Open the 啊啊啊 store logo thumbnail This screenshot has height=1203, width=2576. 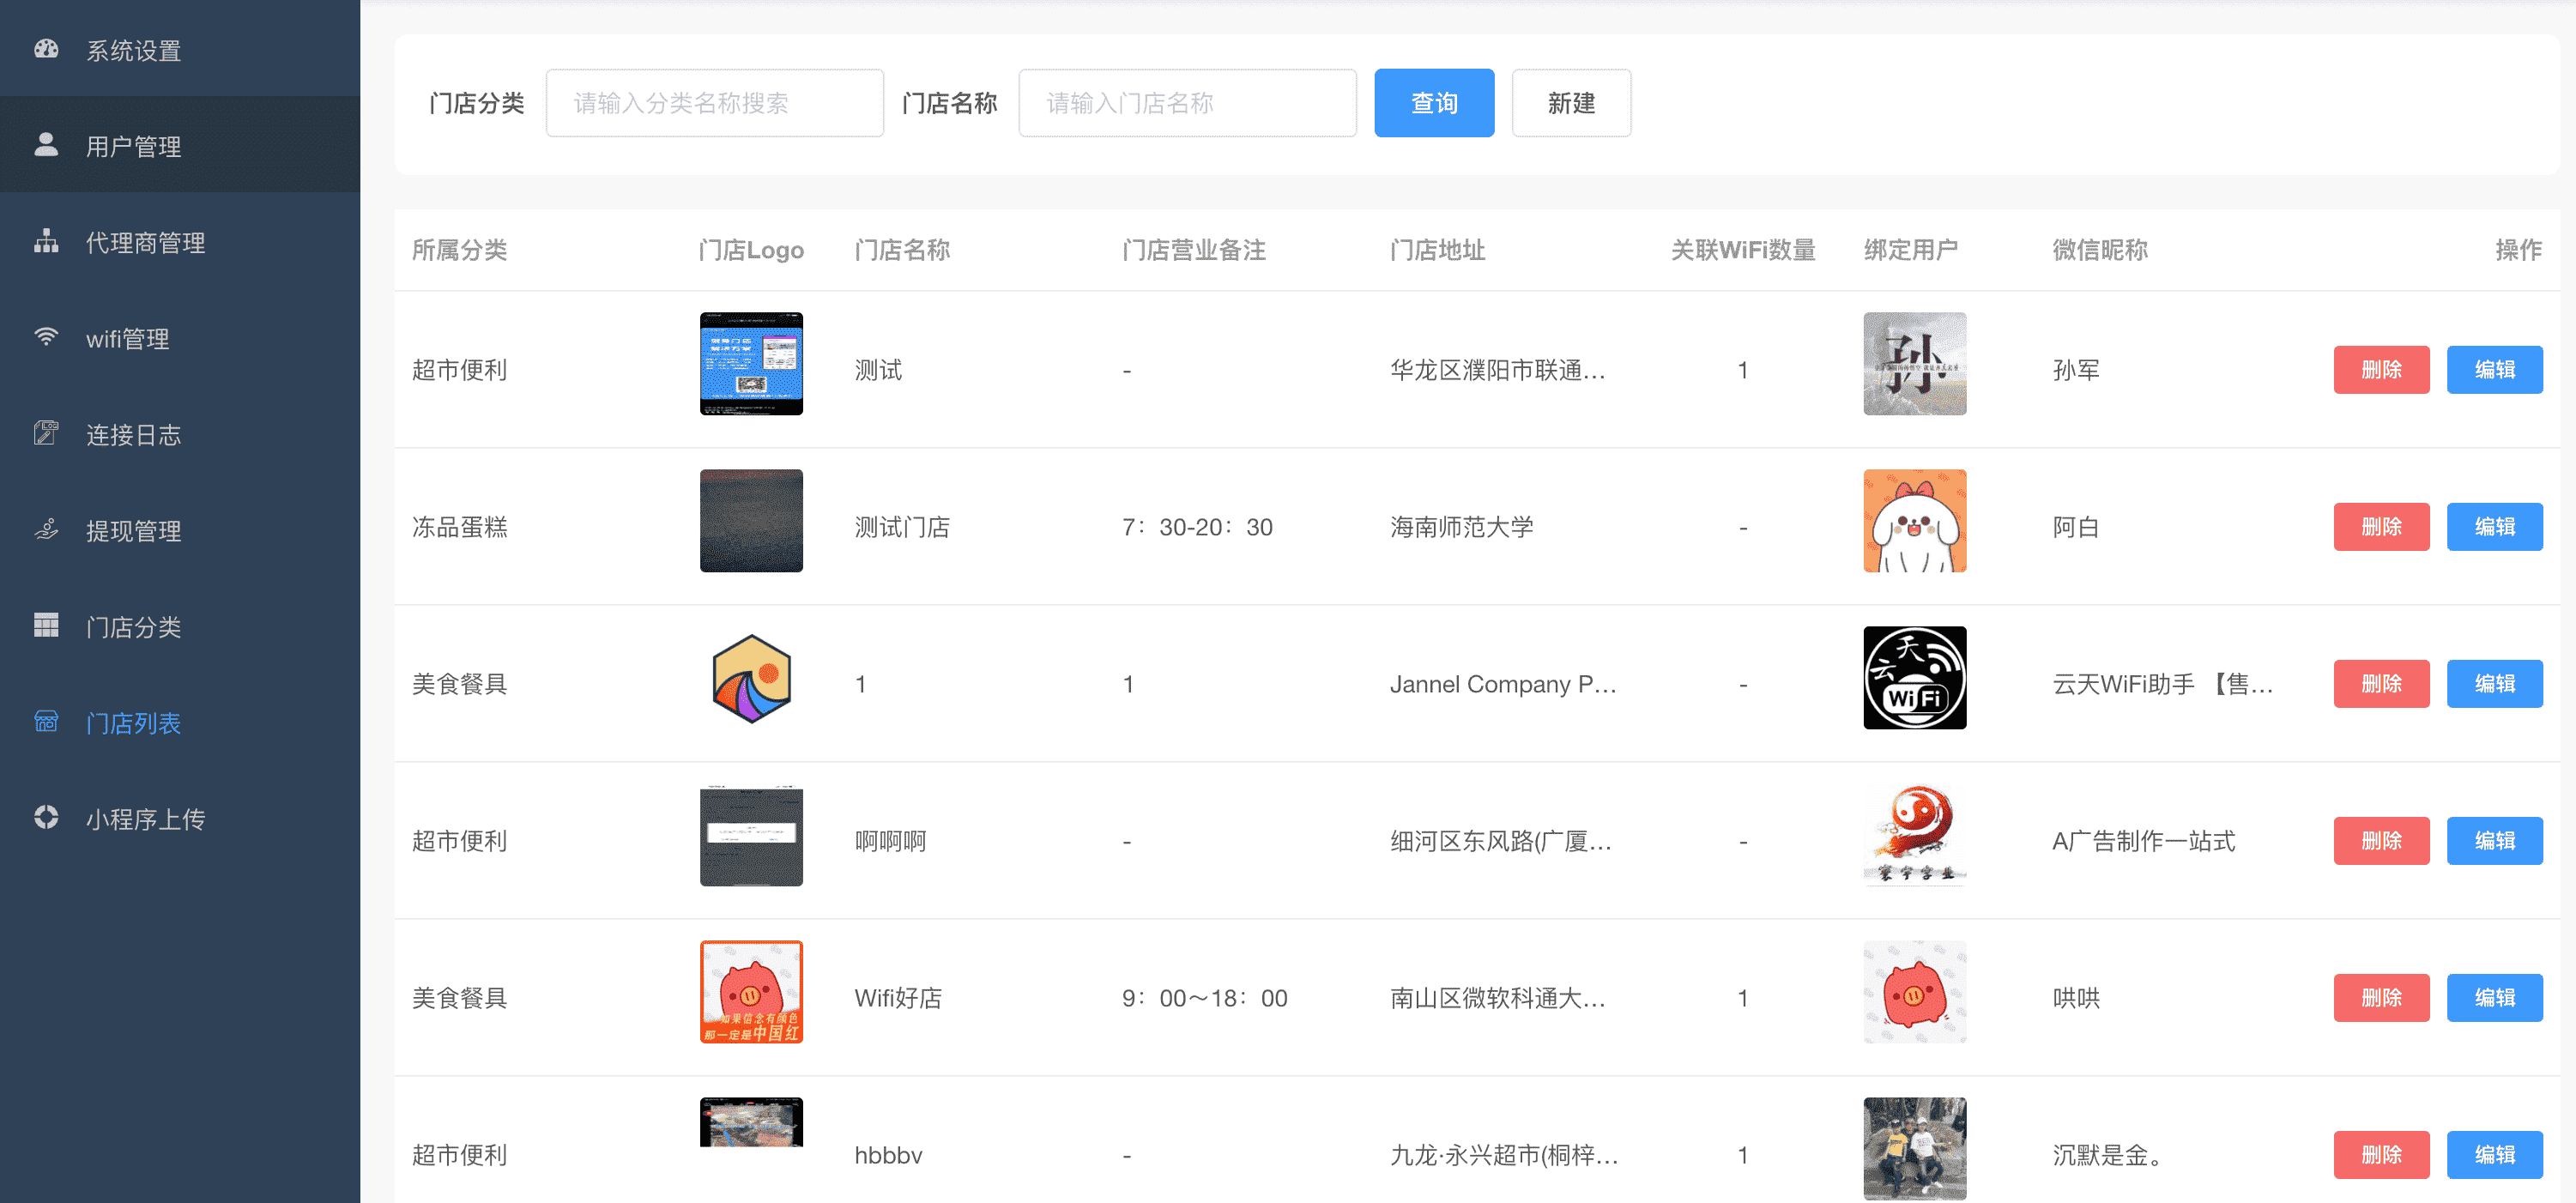[x=751, y=835]
